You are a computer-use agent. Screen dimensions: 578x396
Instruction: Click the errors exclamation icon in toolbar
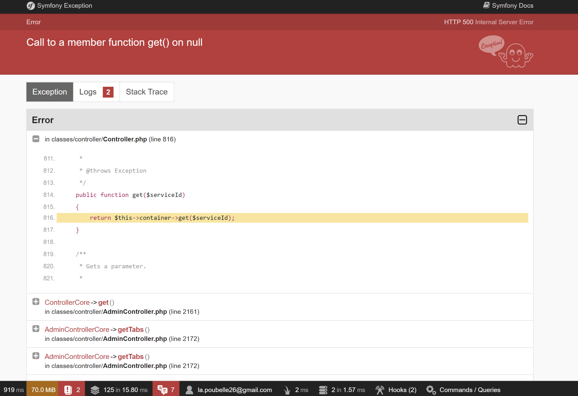(x=68, y=390)
